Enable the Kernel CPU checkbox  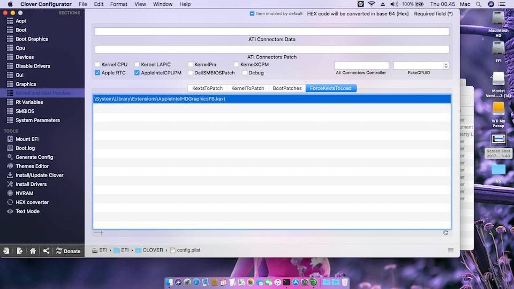click(97, 65)
